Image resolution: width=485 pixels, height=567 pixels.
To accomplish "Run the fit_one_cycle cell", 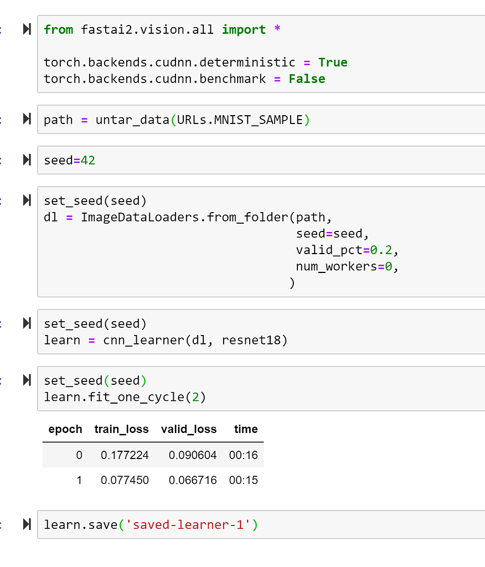I will pyautogui.click(x=26, y=380).
